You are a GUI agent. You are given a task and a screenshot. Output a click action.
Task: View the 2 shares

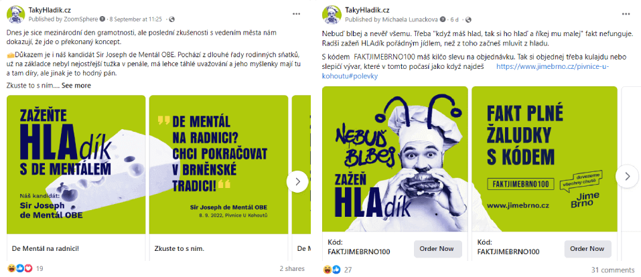pyautogui.click(x=292, y=269)
